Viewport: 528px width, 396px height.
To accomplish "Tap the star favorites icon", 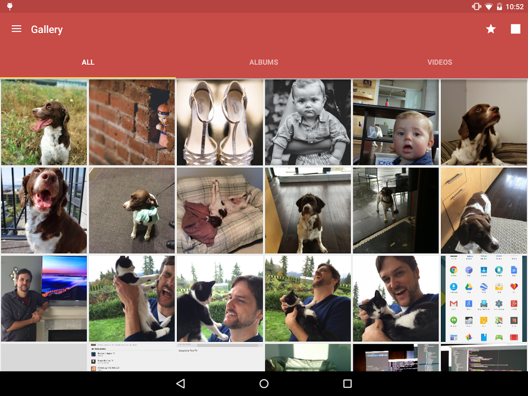I will tap(491, 29).
